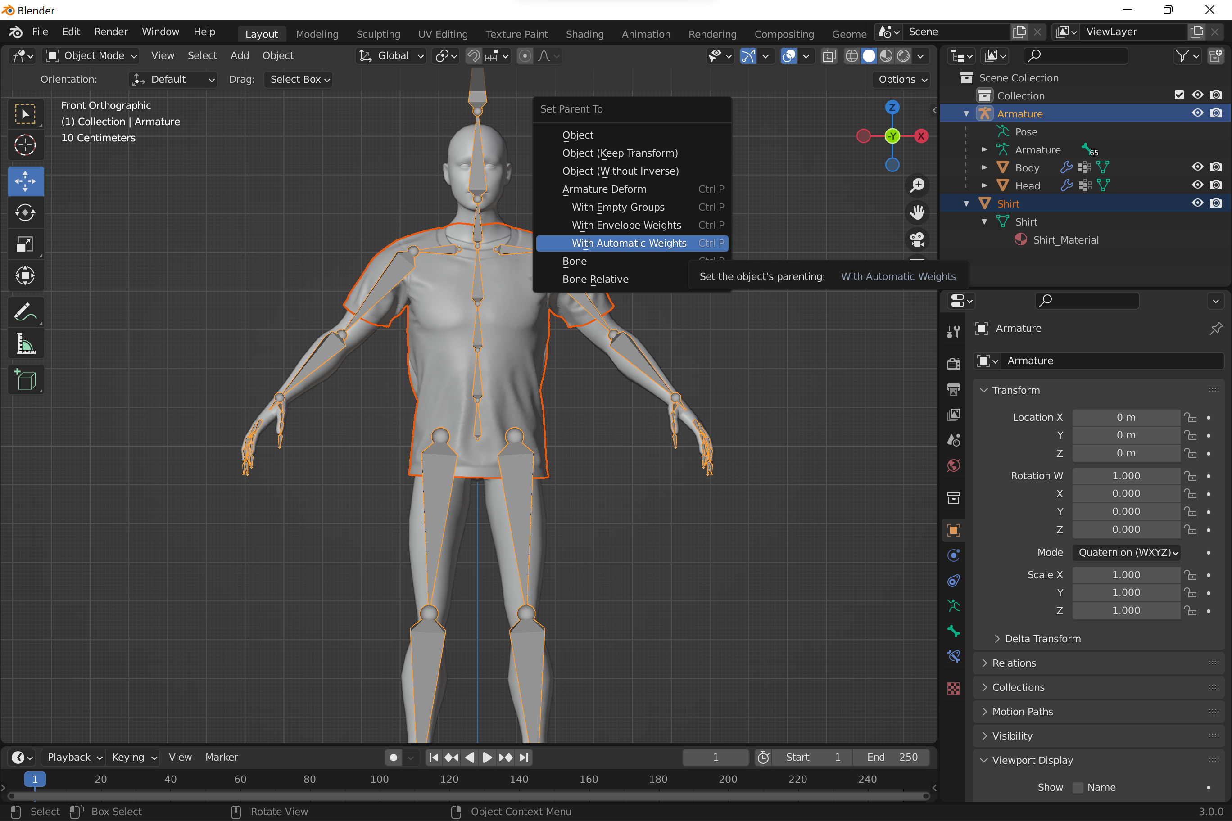
Task: Select the Scale tool
Action: coord(25,244)
